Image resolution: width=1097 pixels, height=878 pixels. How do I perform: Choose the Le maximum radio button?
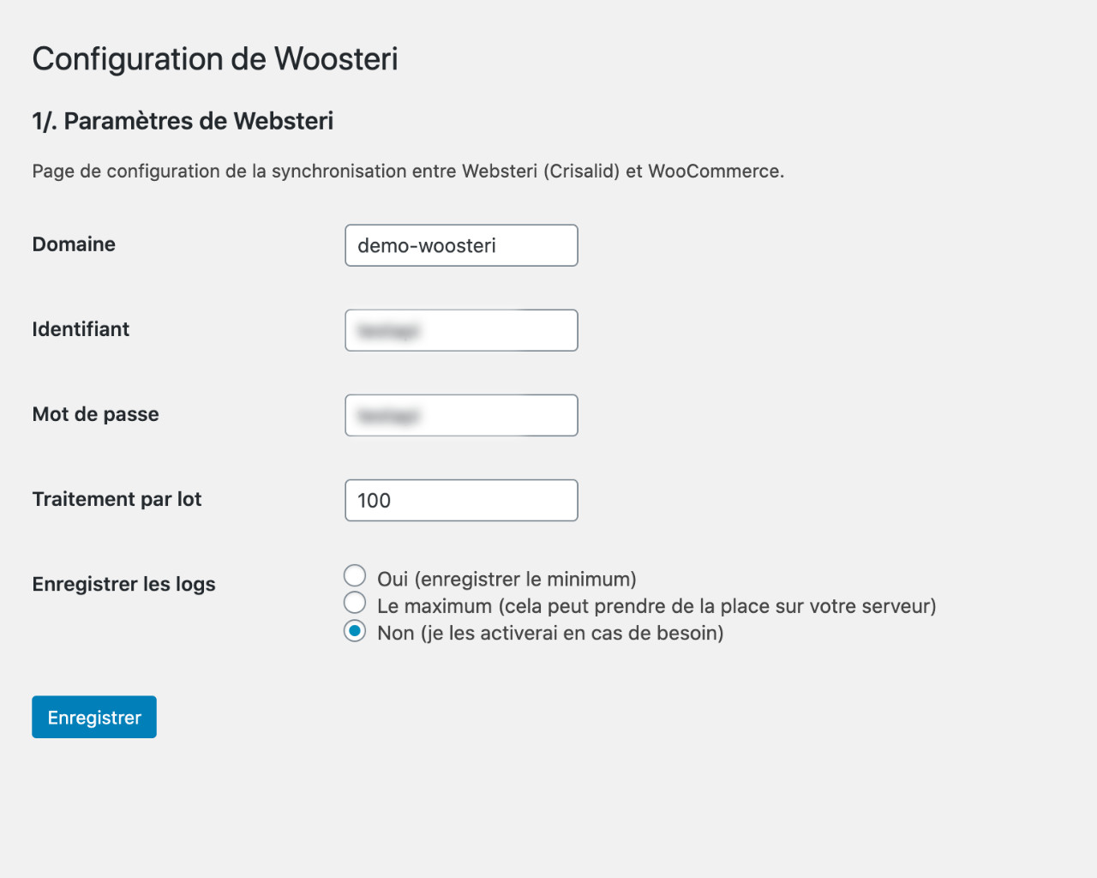pos(355,603)
